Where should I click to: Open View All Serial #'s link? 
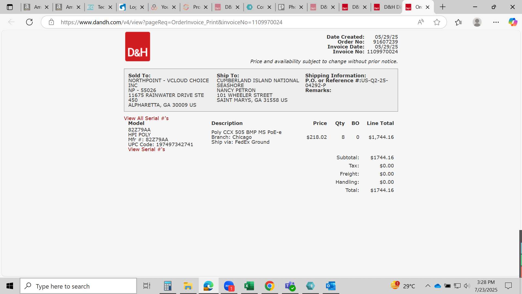146,118
